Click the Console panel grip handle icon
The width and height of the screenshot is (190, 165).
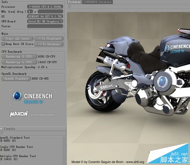(2, 133)
